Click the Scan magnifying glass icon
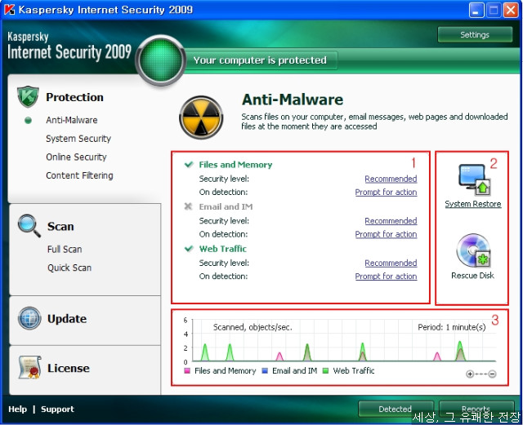This screenshot has height=425, width=523. 29,226
